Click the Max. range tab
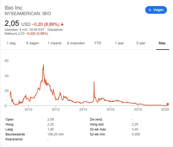173x147 pixels. point(163,43)
